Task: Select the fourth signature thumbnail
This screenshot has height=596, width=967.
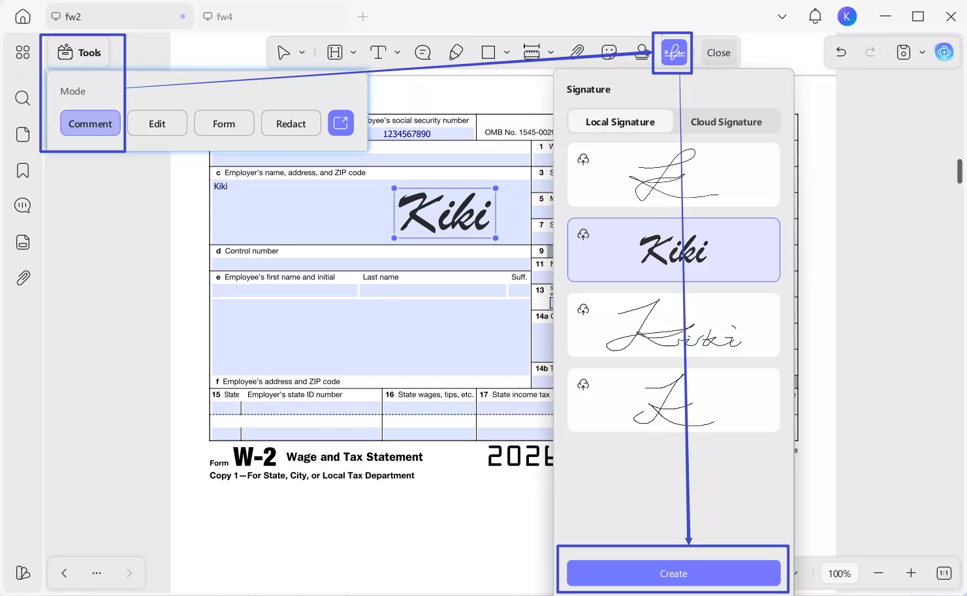Action: point(673,400)
